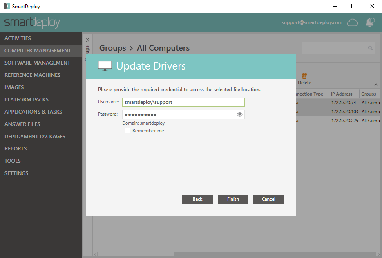Select Computer Management in the sidebar
This screenshot has width=382, height=258.
pyautogui.click(x=41, y=50)
